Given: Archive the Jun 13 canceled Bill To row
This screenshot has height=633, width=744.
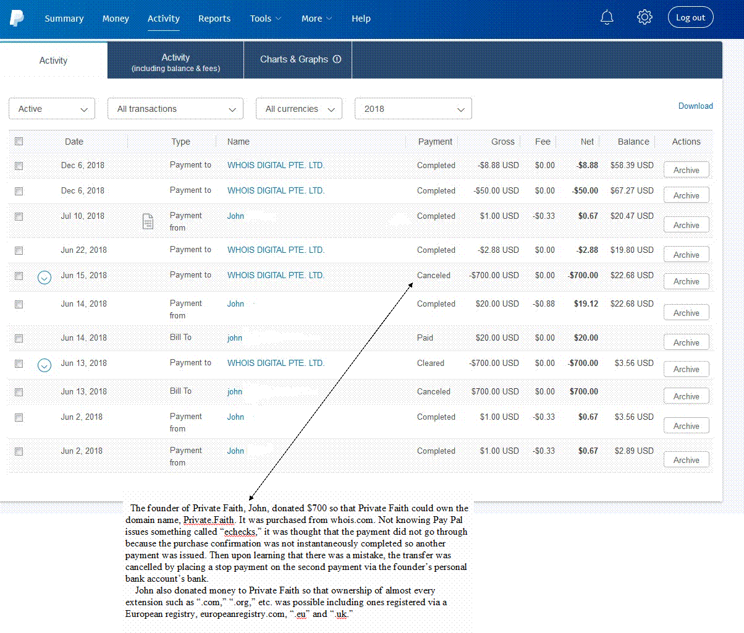Looking at the screenshot, I should 687,396.
